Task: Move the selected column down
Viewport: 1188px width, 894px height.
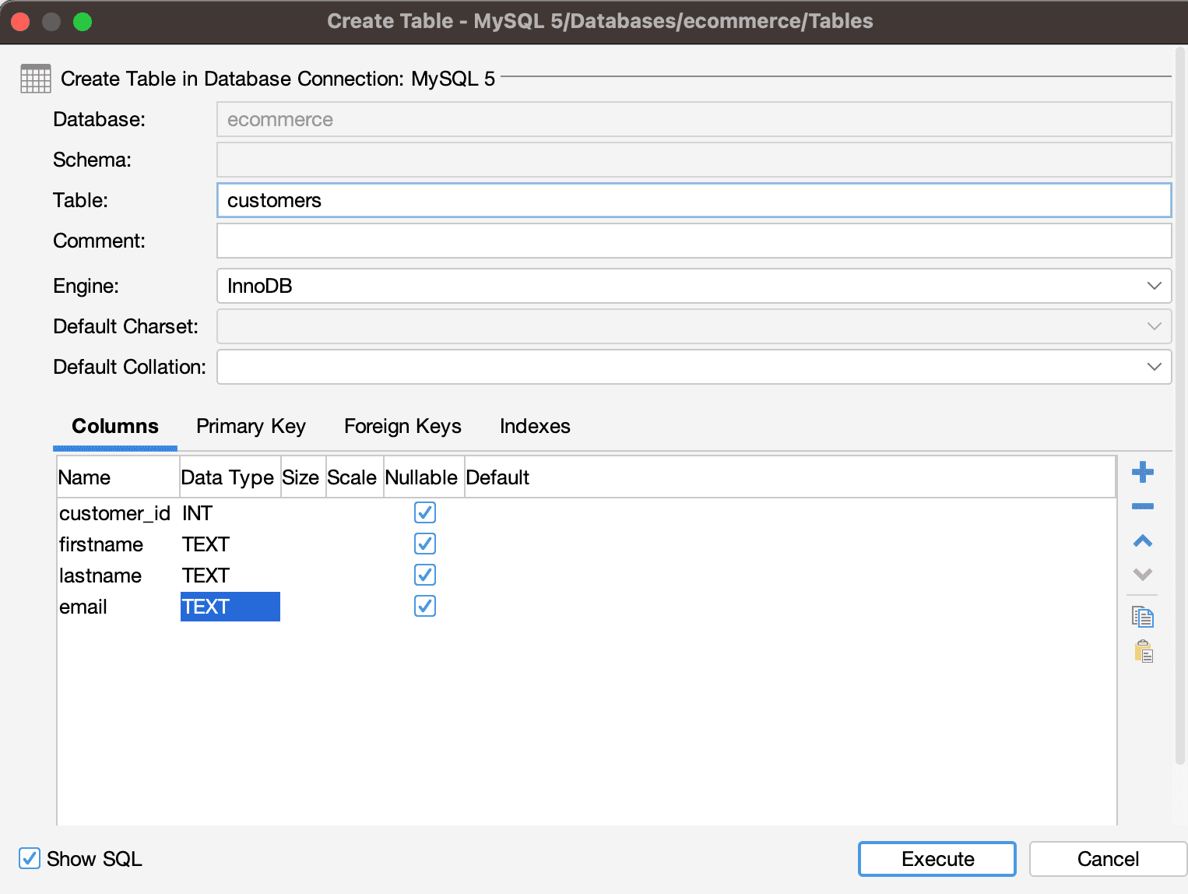Action: point(1143,575)
